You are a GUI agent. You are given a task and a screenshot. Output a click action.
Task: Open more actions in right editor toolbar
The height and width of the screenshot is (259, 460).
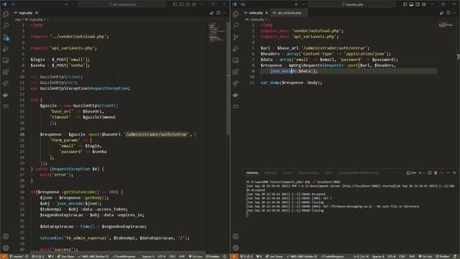point(455,13)
